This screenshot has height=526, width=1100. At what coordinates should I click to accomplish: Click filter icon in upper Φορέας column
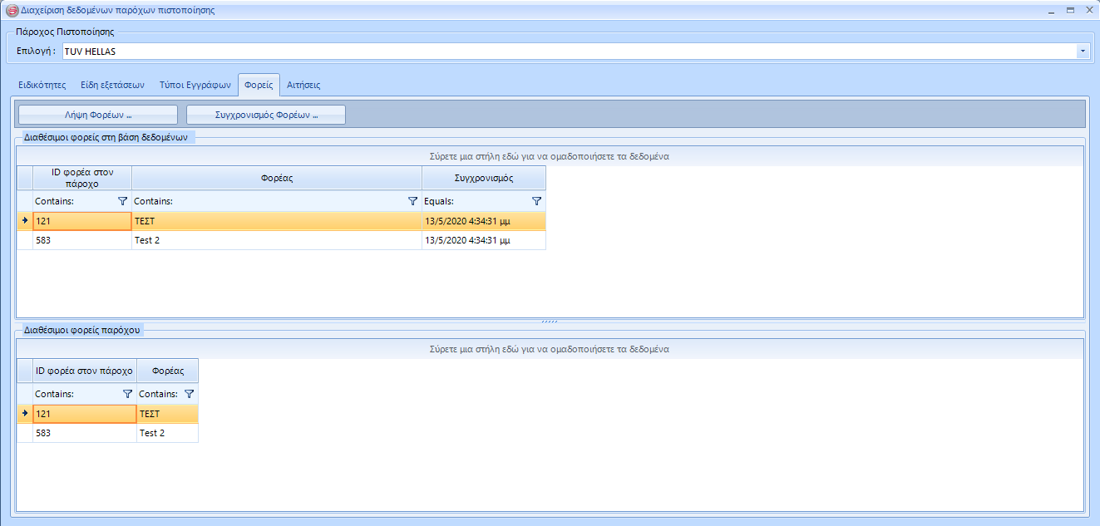413,201
